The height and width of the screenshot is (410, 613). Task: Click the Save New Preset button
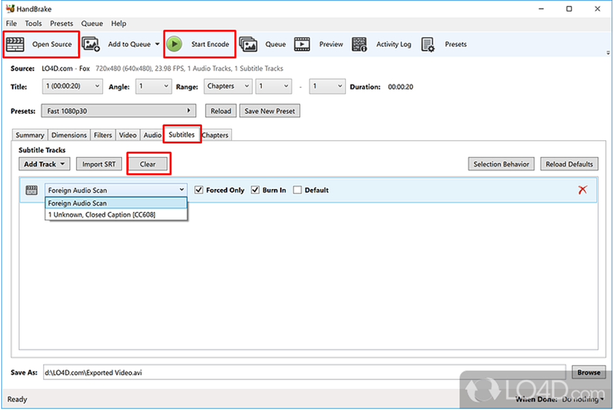click(x=270, y=111)
